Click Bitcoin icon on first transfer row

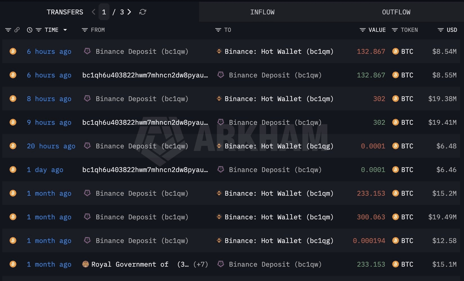pos(13,51)
